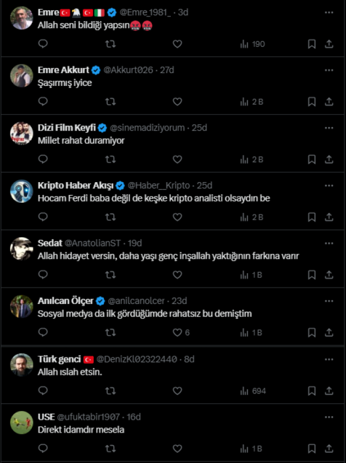Like Anılcan Ölçer's tweet with 6 likes
The width and height of the screenshot is (346, 463).
click(178, 333)
